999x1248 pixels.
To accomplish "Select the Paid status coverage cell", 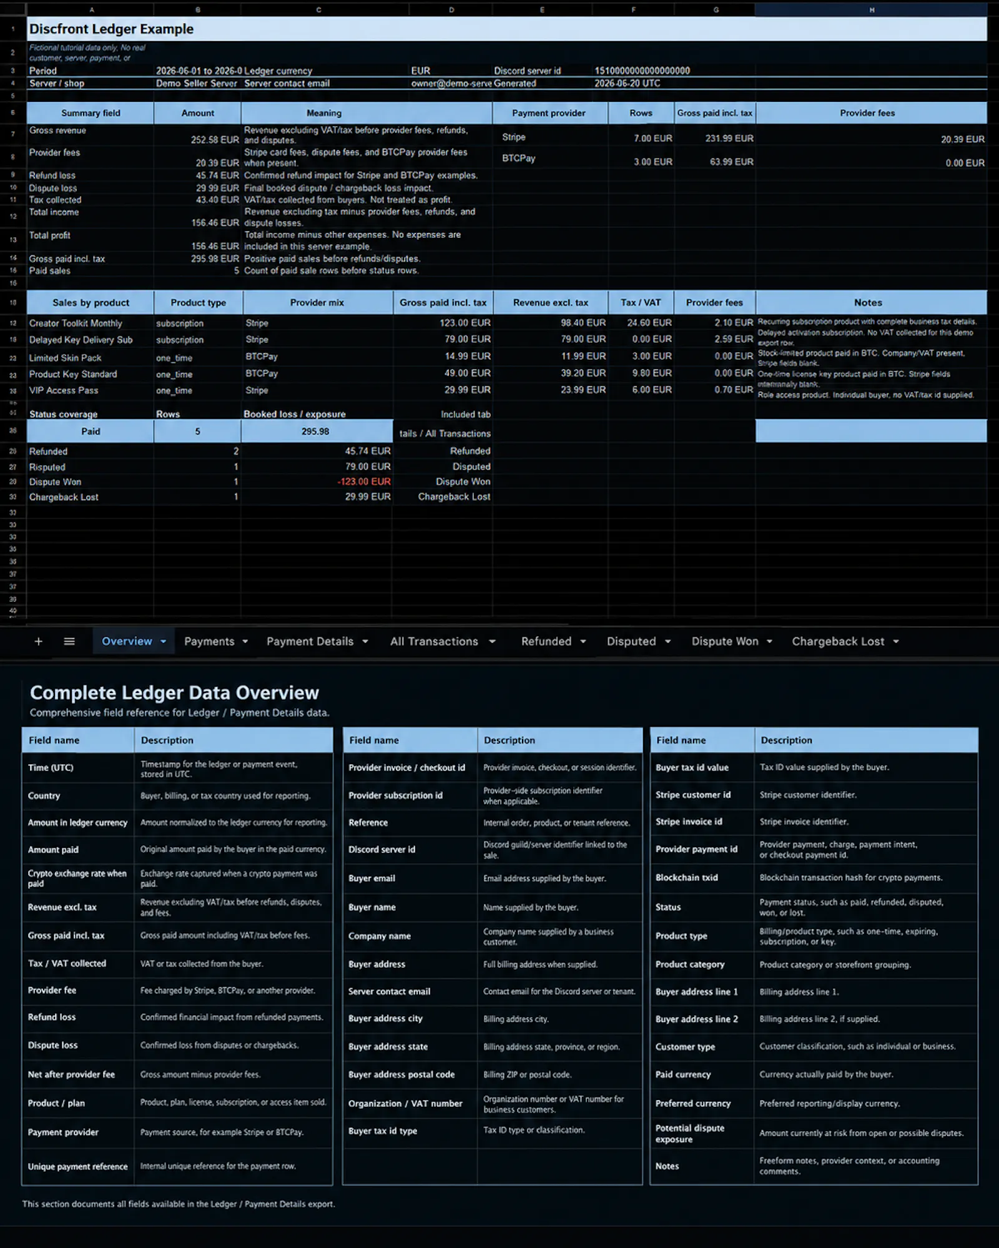I will tap(91, 431).
